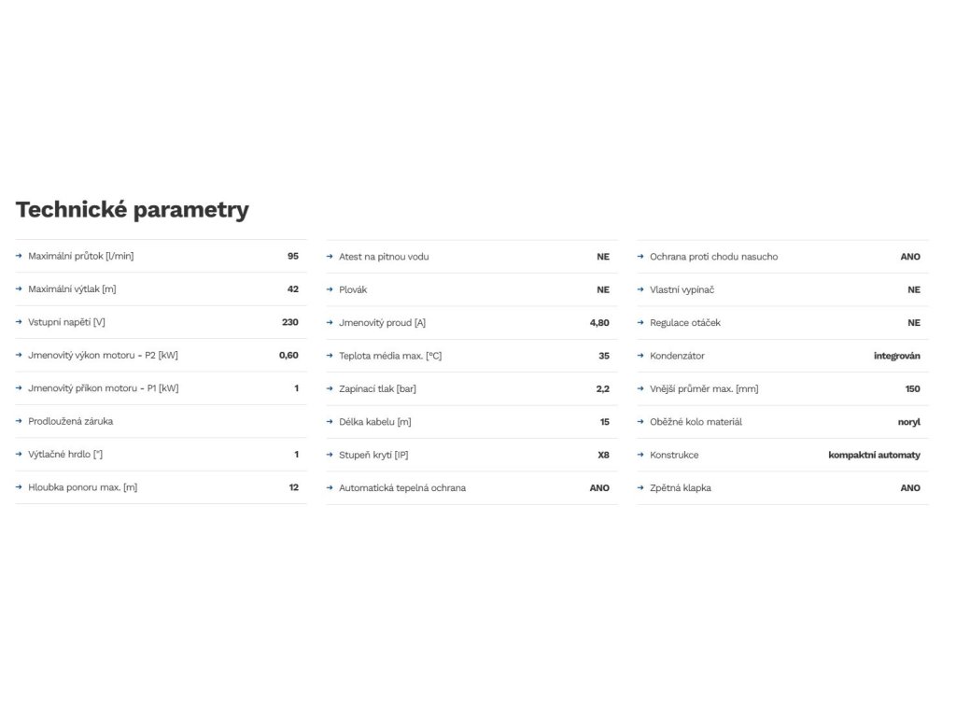The height and width of the screenshot is (717, 956).
Task: Click the 'integrován' Kondenzátor value
Action: pyautogui.click(x=896, y=356)
